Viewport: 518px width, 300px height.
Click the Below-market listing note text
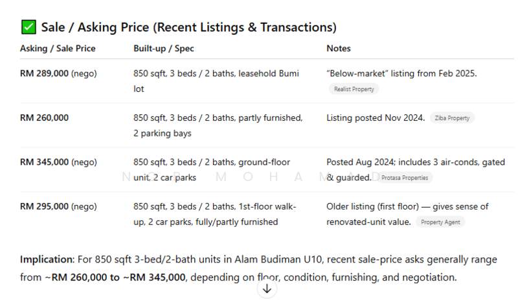(x=401, y=74)
